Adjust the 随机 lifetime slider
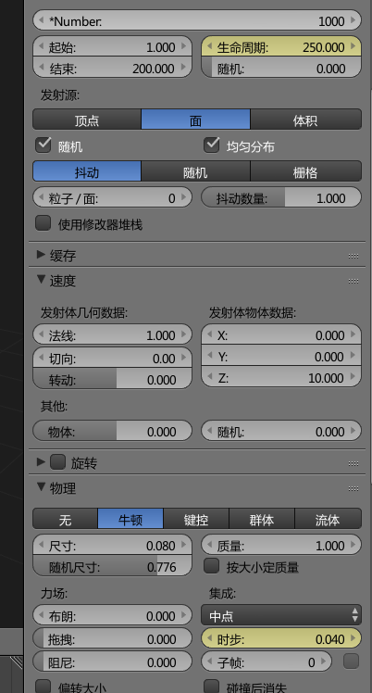This screenshot has height=693, width=372. click(x=281, y=68)
